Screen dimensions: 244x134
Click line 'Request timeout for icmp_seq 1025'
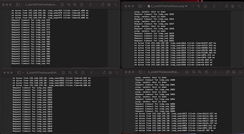[154, 14]
